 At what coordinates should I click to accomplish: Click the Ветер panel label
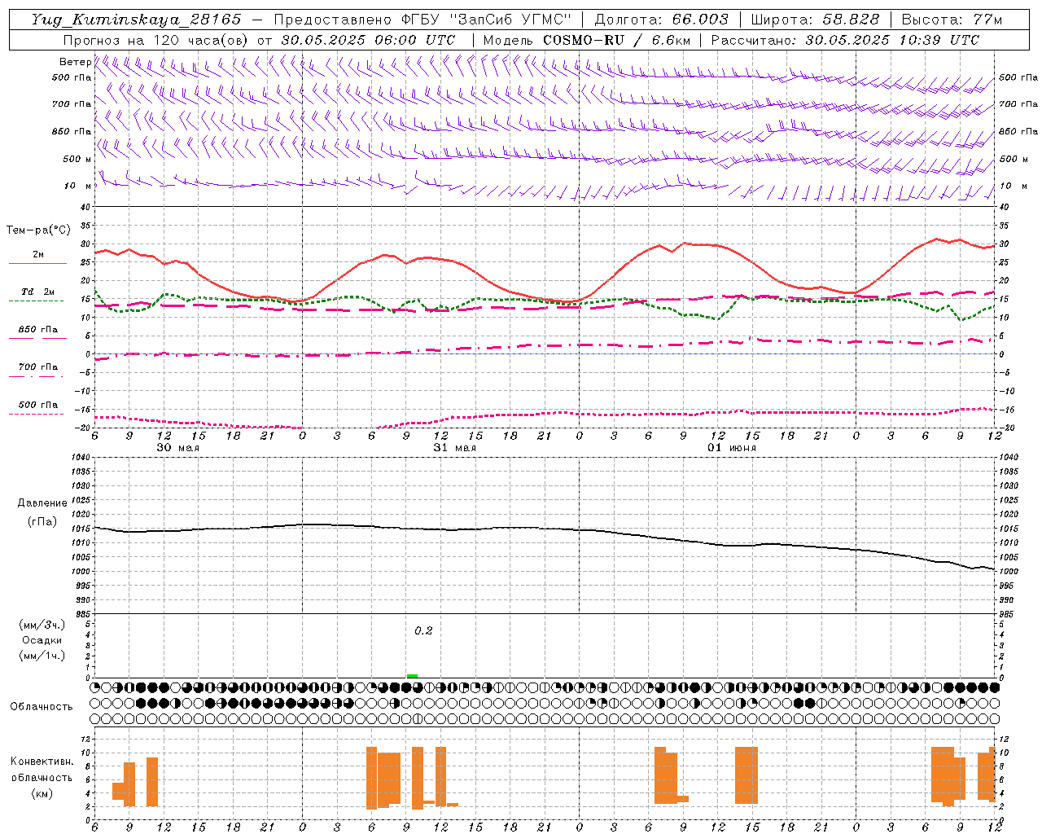point(75,62)
